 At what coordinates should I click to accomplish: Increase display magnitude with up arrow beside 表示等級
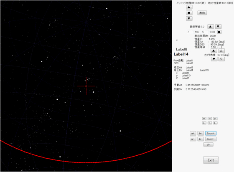pyautogui.click(x=211, y=27)
